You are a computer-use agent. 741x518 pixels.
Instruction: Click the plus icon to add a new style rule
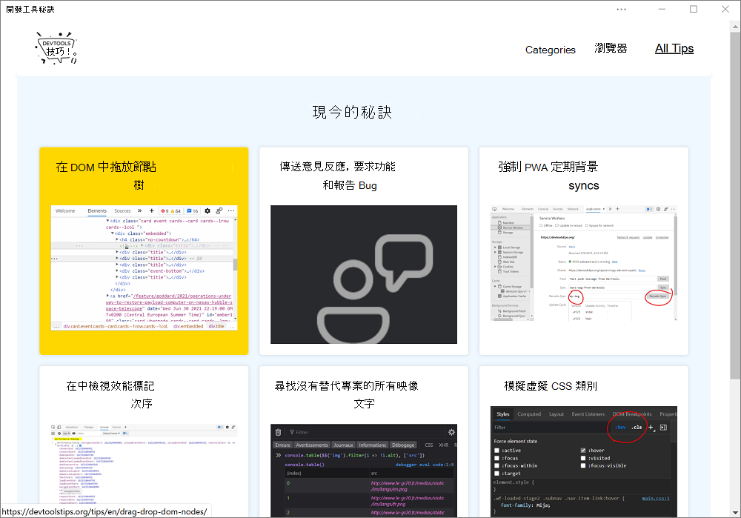[x=651, y=428]
